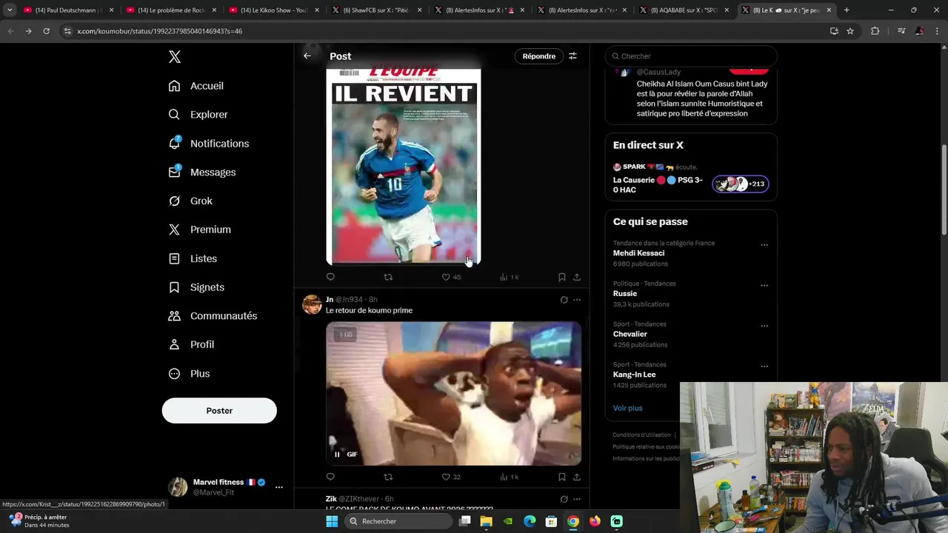Image resolution: width=948 pixels, height=533 pixels.
Task: Share Jn's post
Action: coord(577,477)
